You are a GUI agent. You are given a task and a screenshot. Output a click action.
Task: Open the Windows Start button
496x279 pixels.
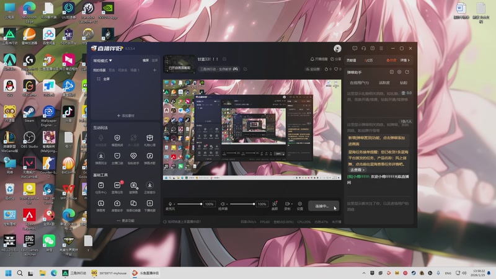(9, 273)
